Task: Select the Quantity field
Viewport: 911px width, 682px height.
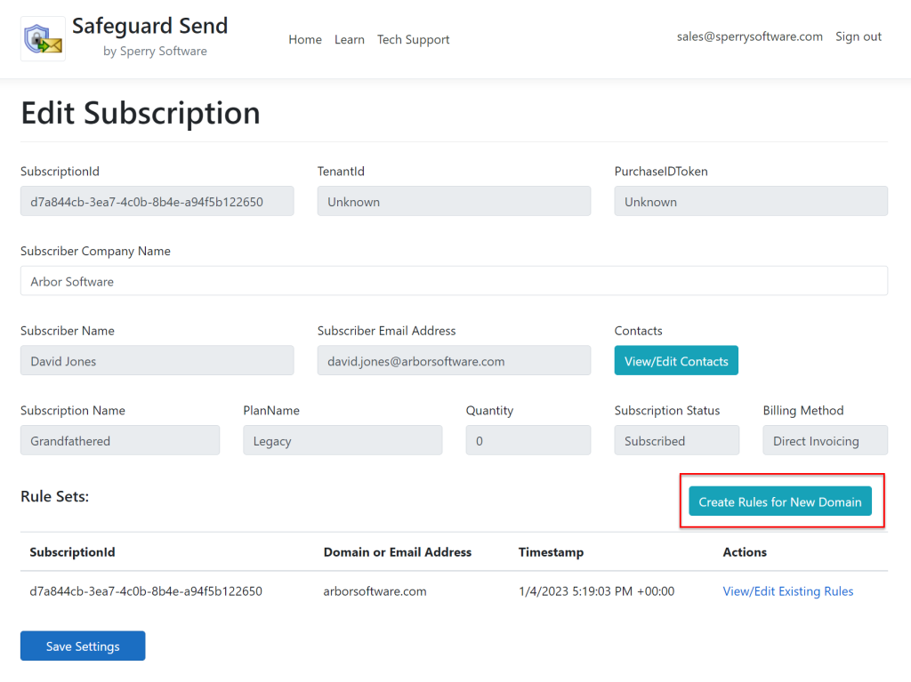Action: (528, 440)
